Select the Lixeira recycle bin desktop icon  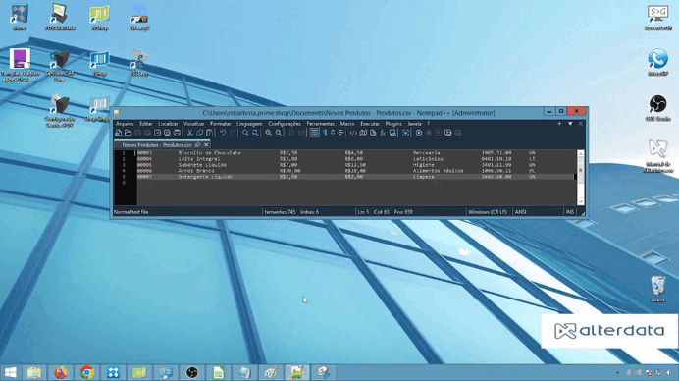(657, 289)
